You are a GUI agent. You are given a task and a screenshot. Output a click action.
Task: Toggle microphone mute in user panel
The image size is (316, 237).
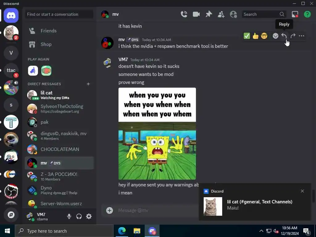[x=69, y=216]
